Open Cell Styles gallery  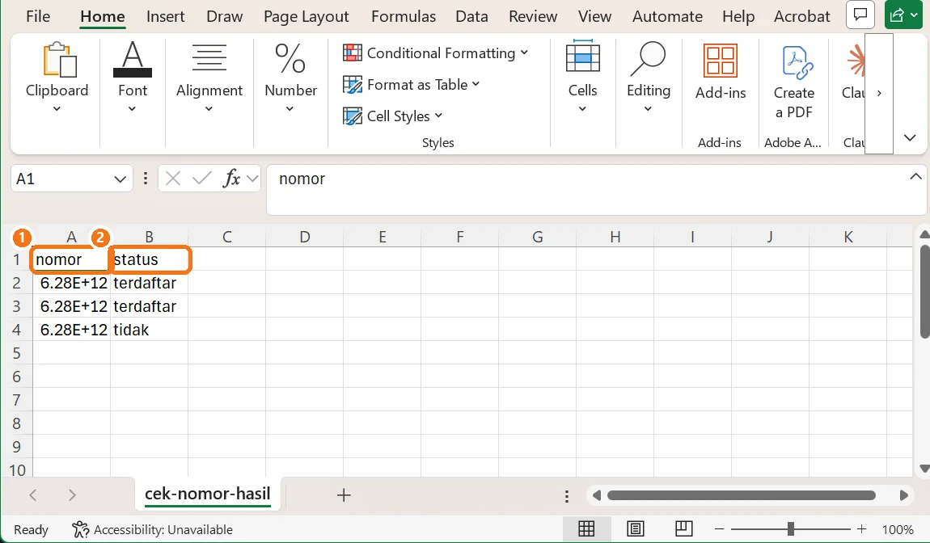[x=393, y=116]
